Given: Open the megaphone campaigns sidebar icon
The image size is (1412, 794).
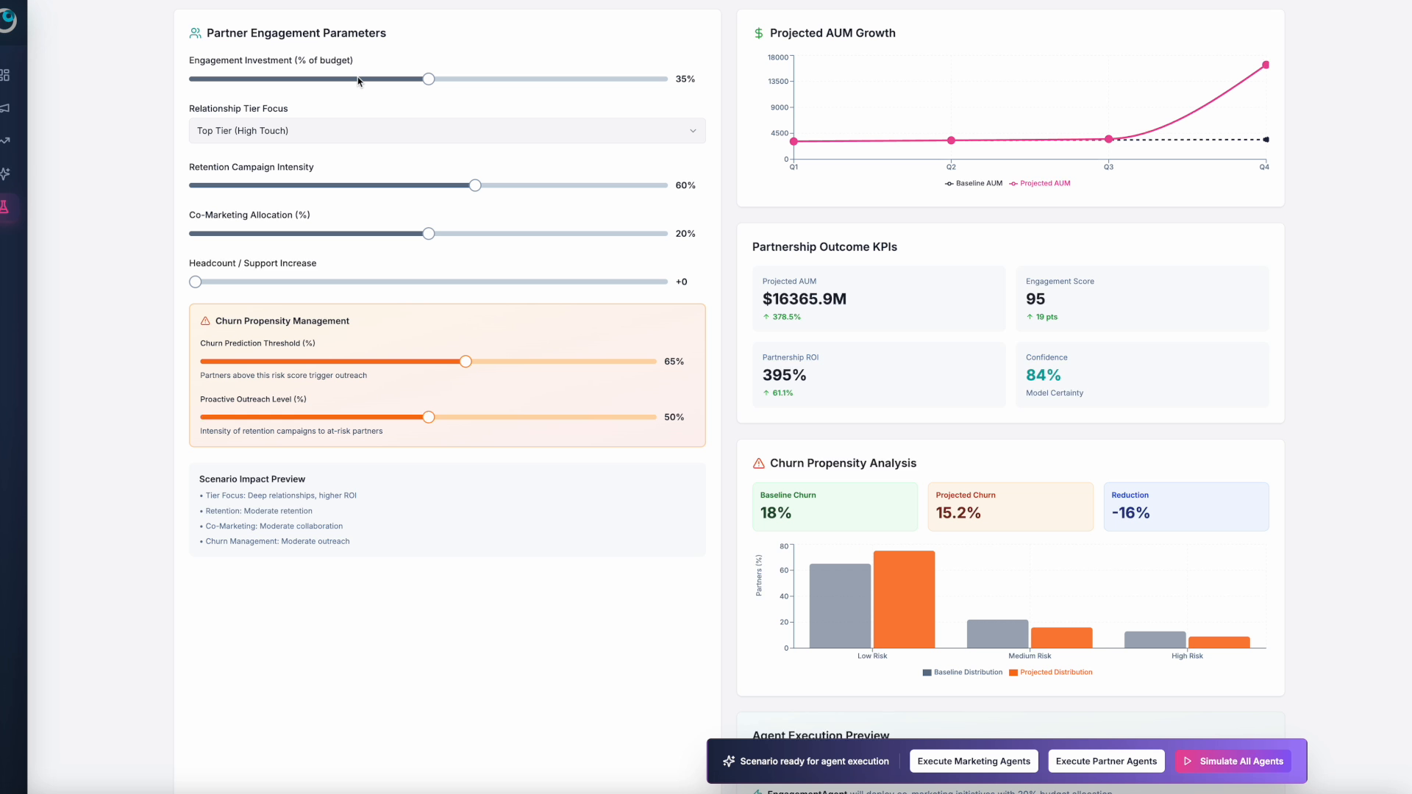Looking at the screenshot, I should point(5,108).
